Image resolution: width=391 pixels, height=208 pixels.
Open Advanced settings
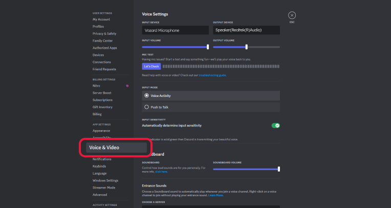click(100, 195)
